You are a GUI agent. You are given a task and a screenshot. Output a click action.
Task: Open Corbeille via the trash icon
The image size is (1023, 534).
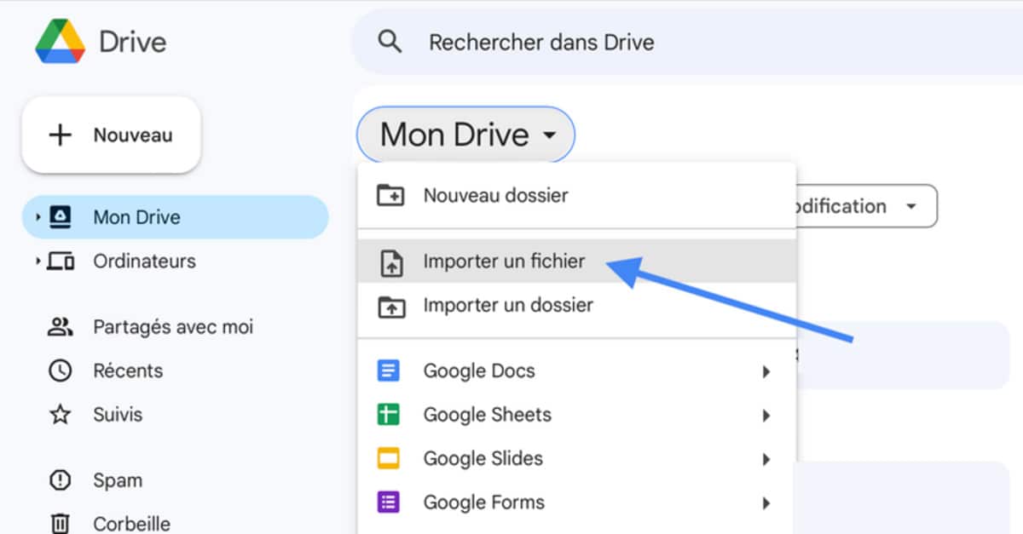[x=60, y=522]
